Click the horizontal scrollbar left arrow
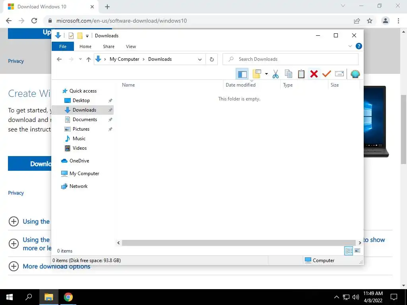 pyautogui.click(x=118, y=243)
